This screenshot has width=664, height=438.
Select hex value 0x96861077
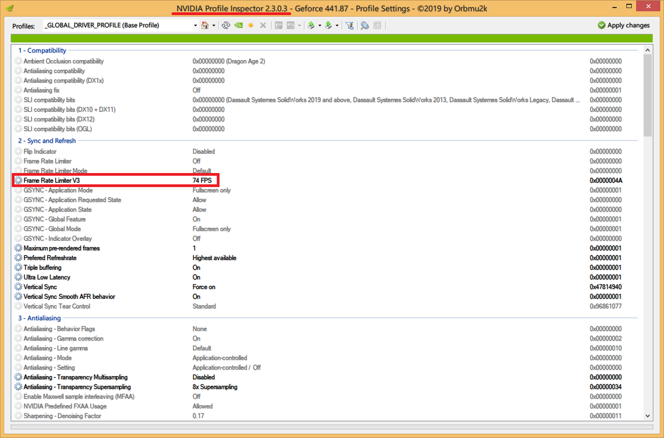click(x=606, y=307)
